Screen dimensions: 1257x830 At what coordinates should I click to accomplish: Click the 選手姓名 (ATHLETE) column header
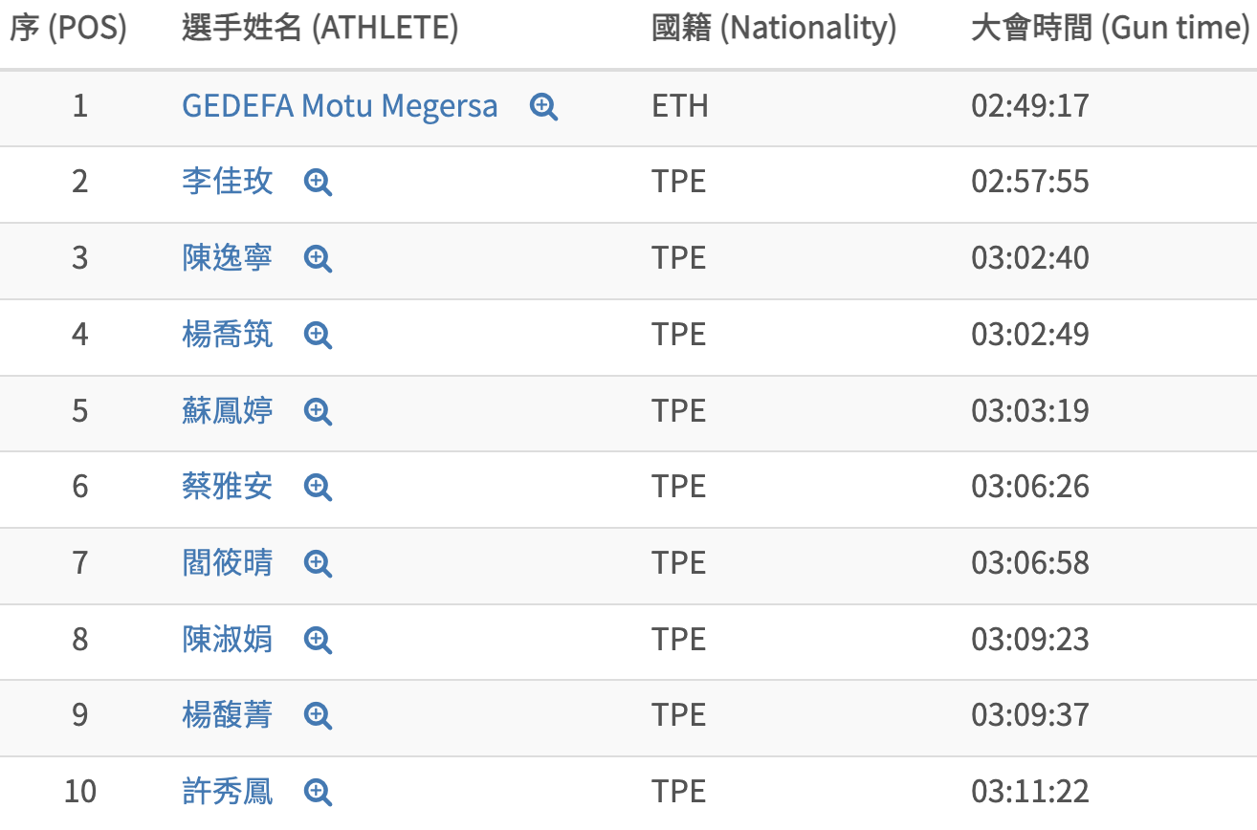[320, 29]
